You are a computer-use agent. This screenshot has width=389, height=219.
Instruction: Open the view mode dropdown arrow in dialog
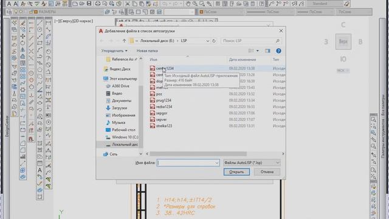pyautogui.click(x=258, y=50)
